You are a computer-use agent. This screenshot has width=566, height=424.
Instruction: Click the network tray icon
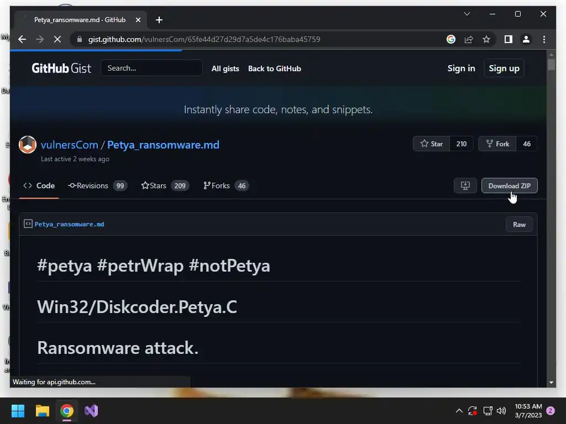(x=488, y=411)
